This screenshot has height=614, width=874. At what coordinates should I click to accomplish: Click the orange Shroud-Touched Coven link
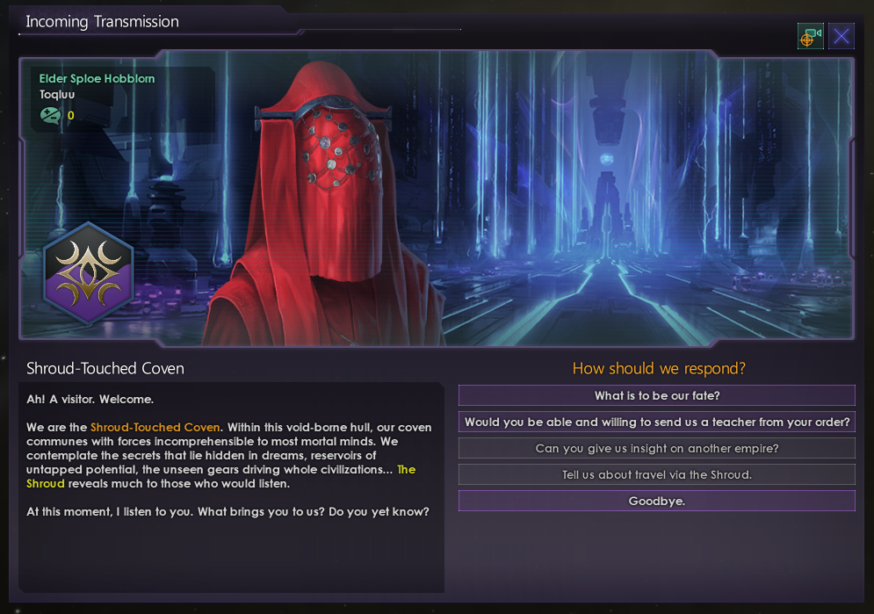(x=155, y=428)
